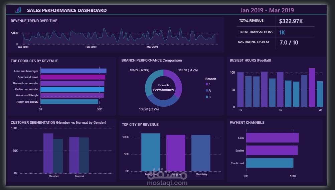Click the 'TOTAL REVENUE' KPI label

click(251, 20)
